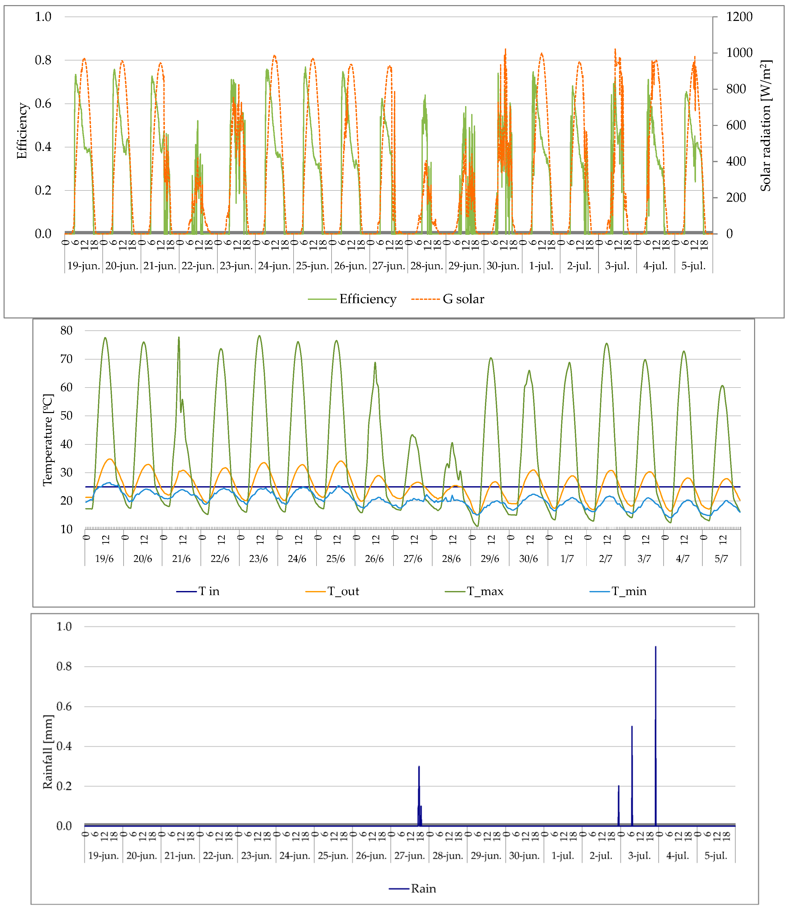Click the 27-jun. label in rainfall chart
789x911 pixels.
click(x=410, y=855)
